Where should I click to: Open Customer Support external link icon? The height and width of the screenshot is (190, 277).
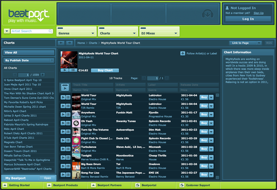(182, 185)
